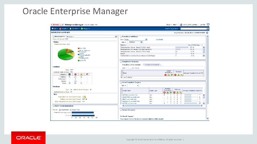Screen dimensions: 257x144
Task: Collapse the Compliance Summary section
Action: click(121, 62)
